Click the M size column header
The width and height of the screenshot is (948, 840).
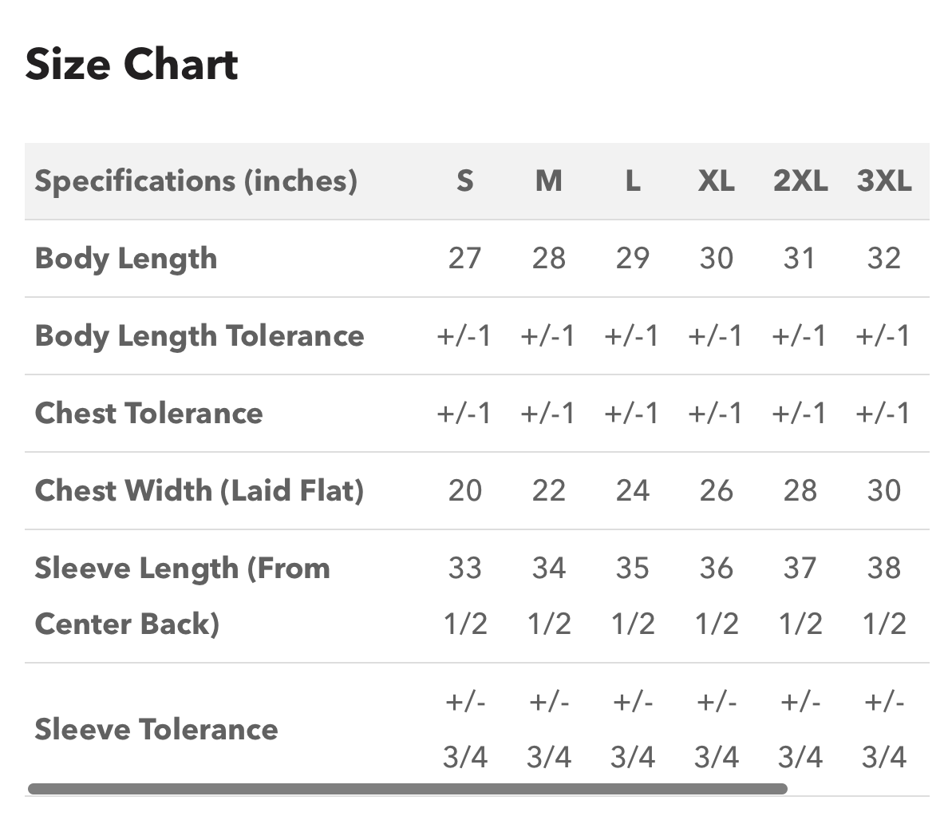pyautogui.click(x=549, y=181)
